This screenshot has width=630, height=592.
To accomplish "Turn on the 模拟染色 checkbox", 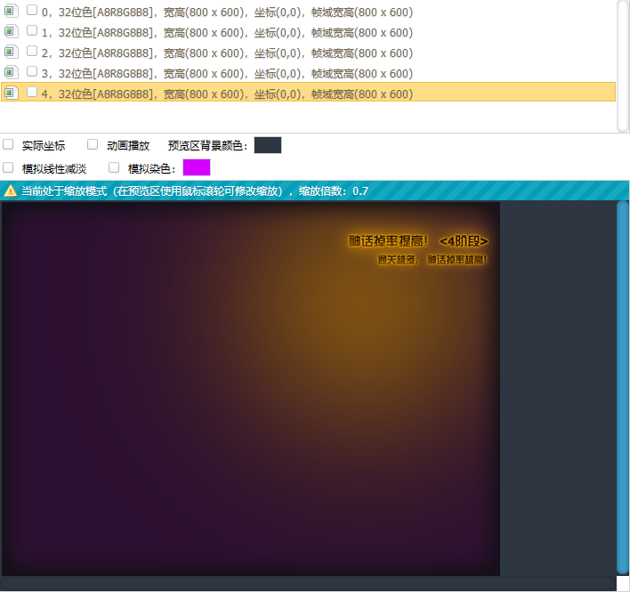I will pyautogui.click(x=114, y=167).
